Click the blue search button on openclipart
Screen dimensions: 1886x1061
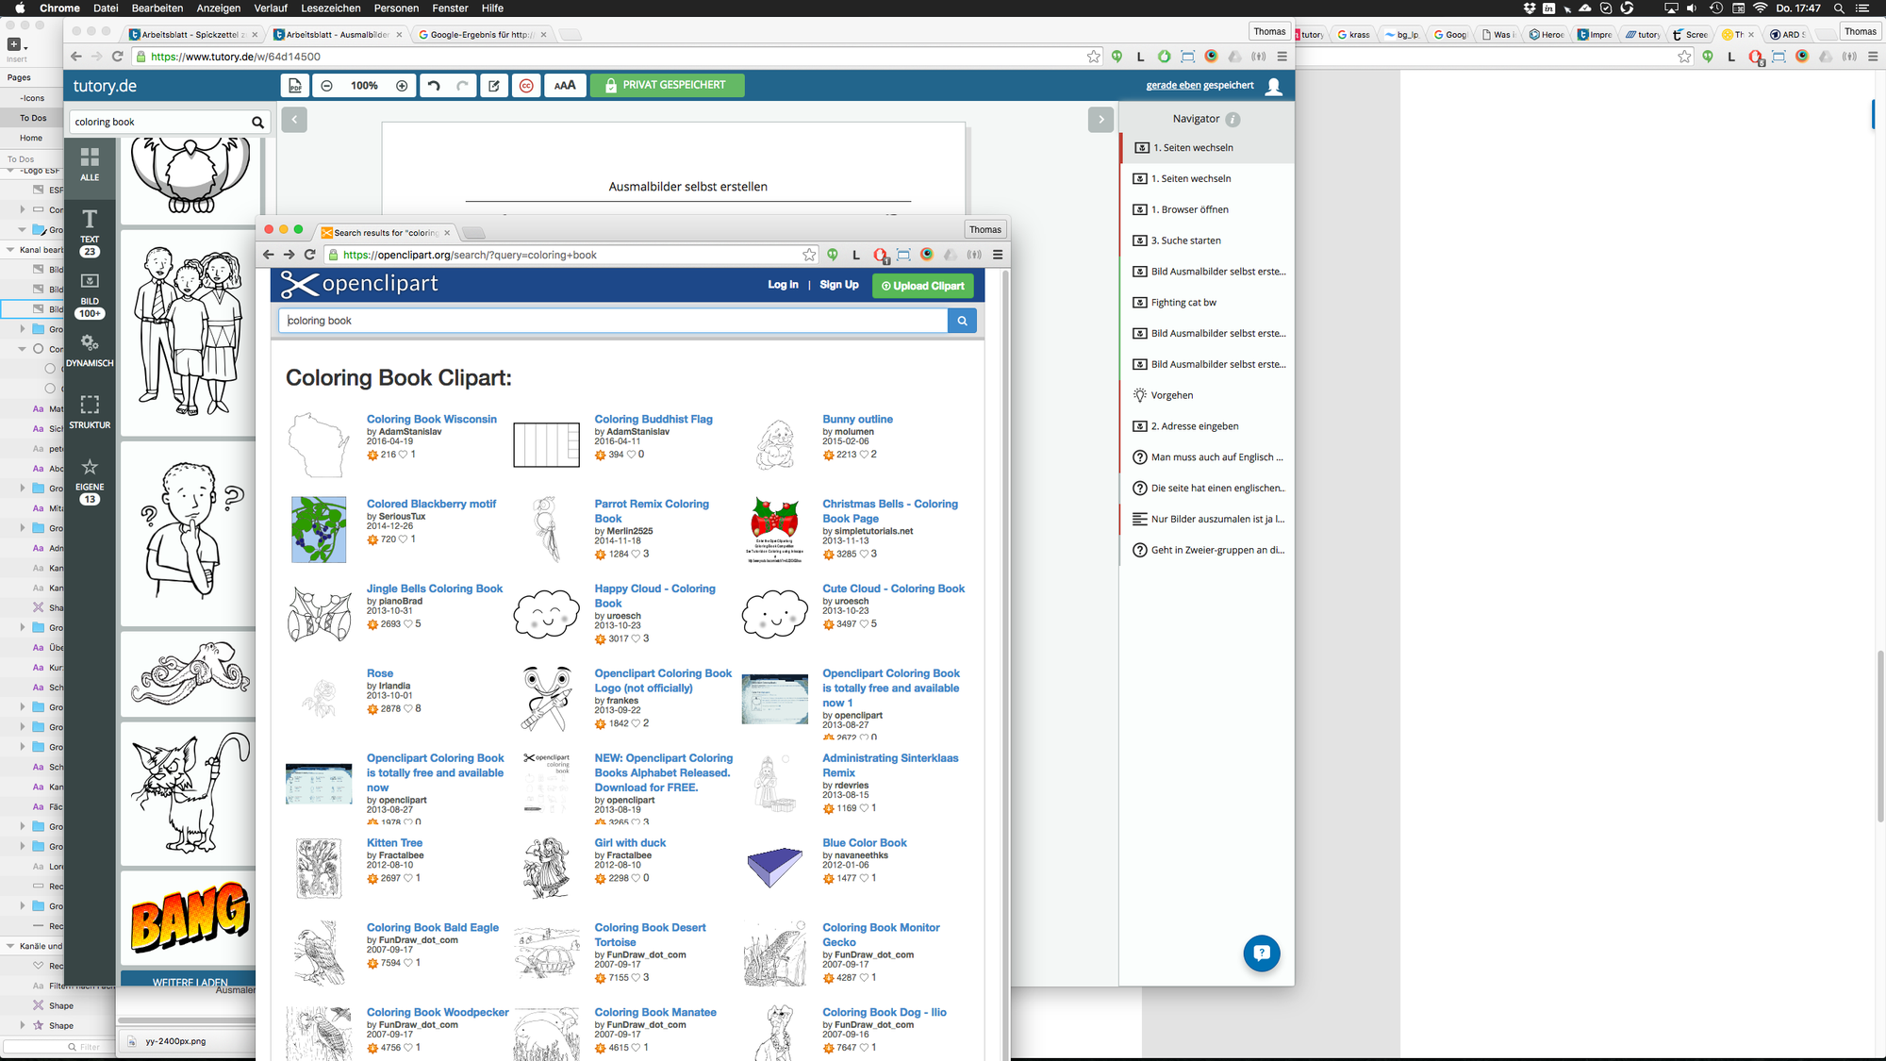962,321
